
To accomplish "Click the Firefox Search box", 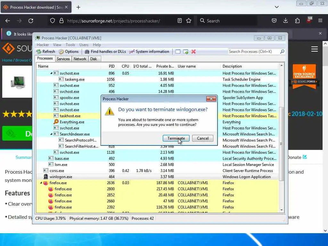I will [x=227, y=21].
